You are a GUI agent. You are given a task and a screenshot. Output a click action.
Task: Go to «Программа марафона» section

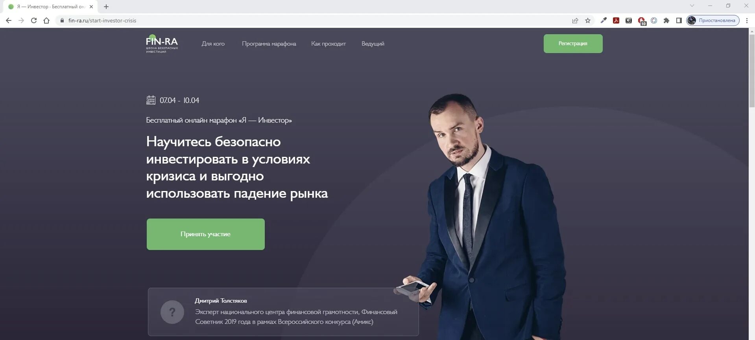[x=269, y=44]
